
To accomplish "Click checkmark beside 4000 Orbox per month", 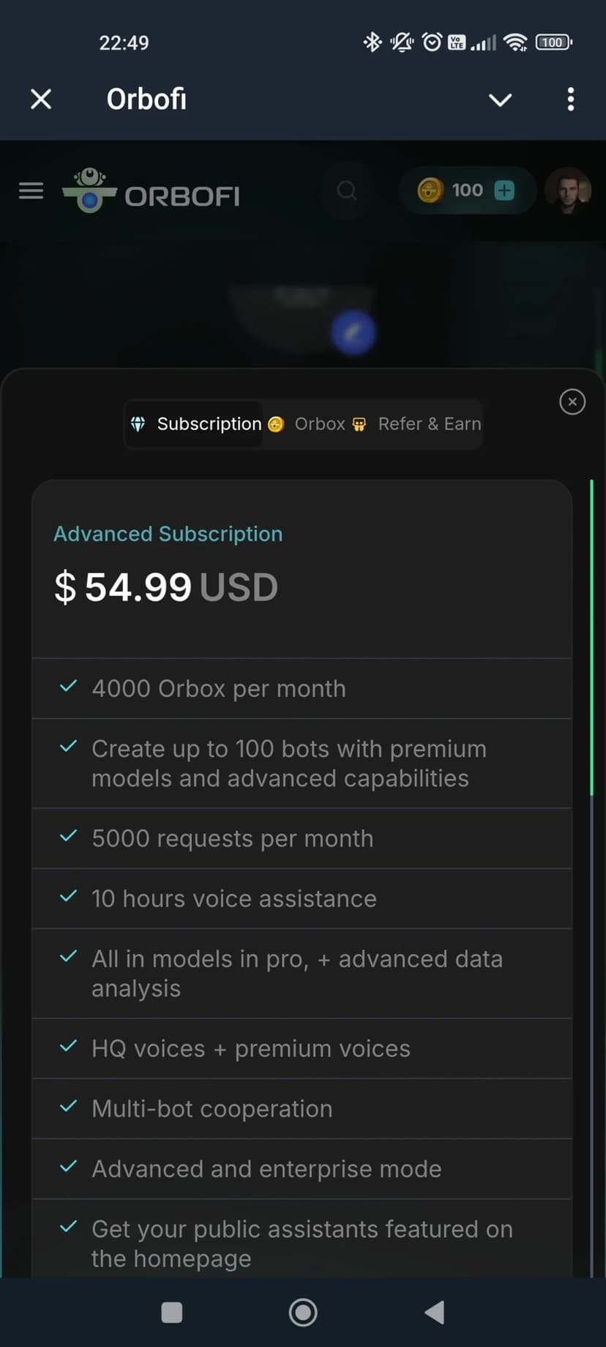I will 68,687.
